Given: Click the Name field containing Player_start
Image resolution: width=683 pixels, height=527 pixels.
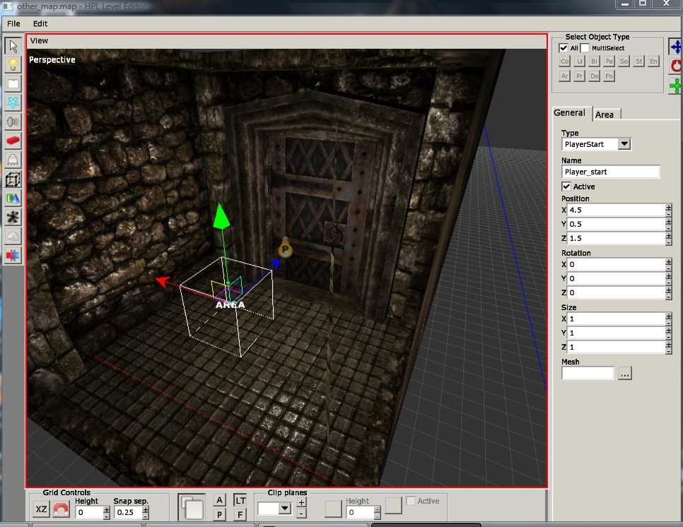Looking at the screenshot, I should click(610, 172).
